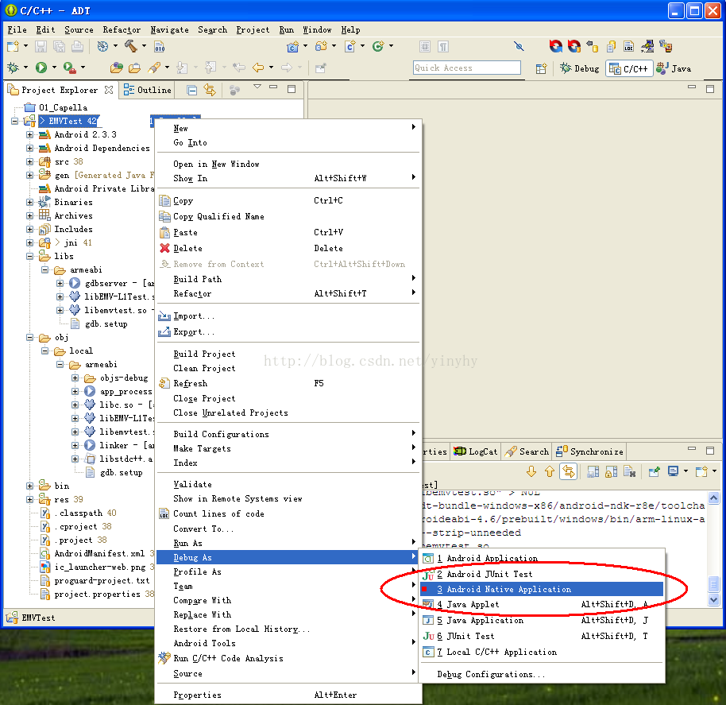Click the green Run button icon
Screen dimensions: 726x705
pyautogui.click(x=41, y=68)
